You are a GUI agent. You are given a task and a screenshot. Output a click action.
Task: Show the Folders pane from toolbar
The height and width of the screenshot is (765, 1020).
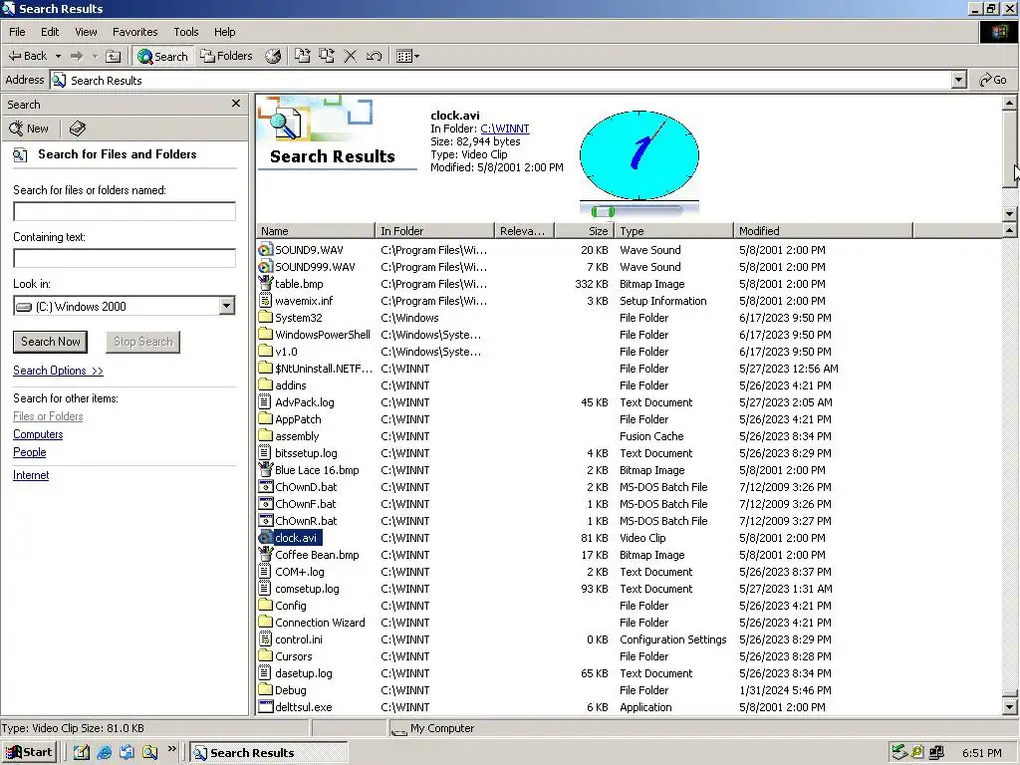coord(226,56)
